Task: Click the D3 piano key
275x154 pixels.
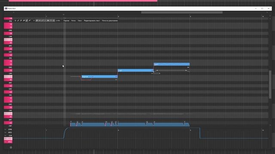Action: point(8,70)
